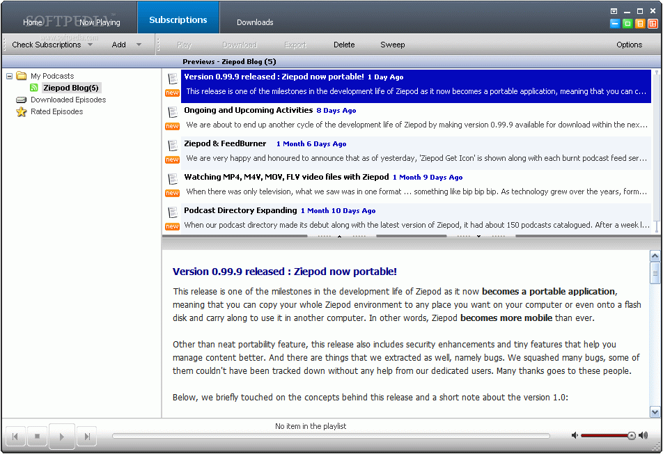The height and width of the screenshot is (454, 663).
Task: Switch to the Now Playing tab
Action: [100, 22]
